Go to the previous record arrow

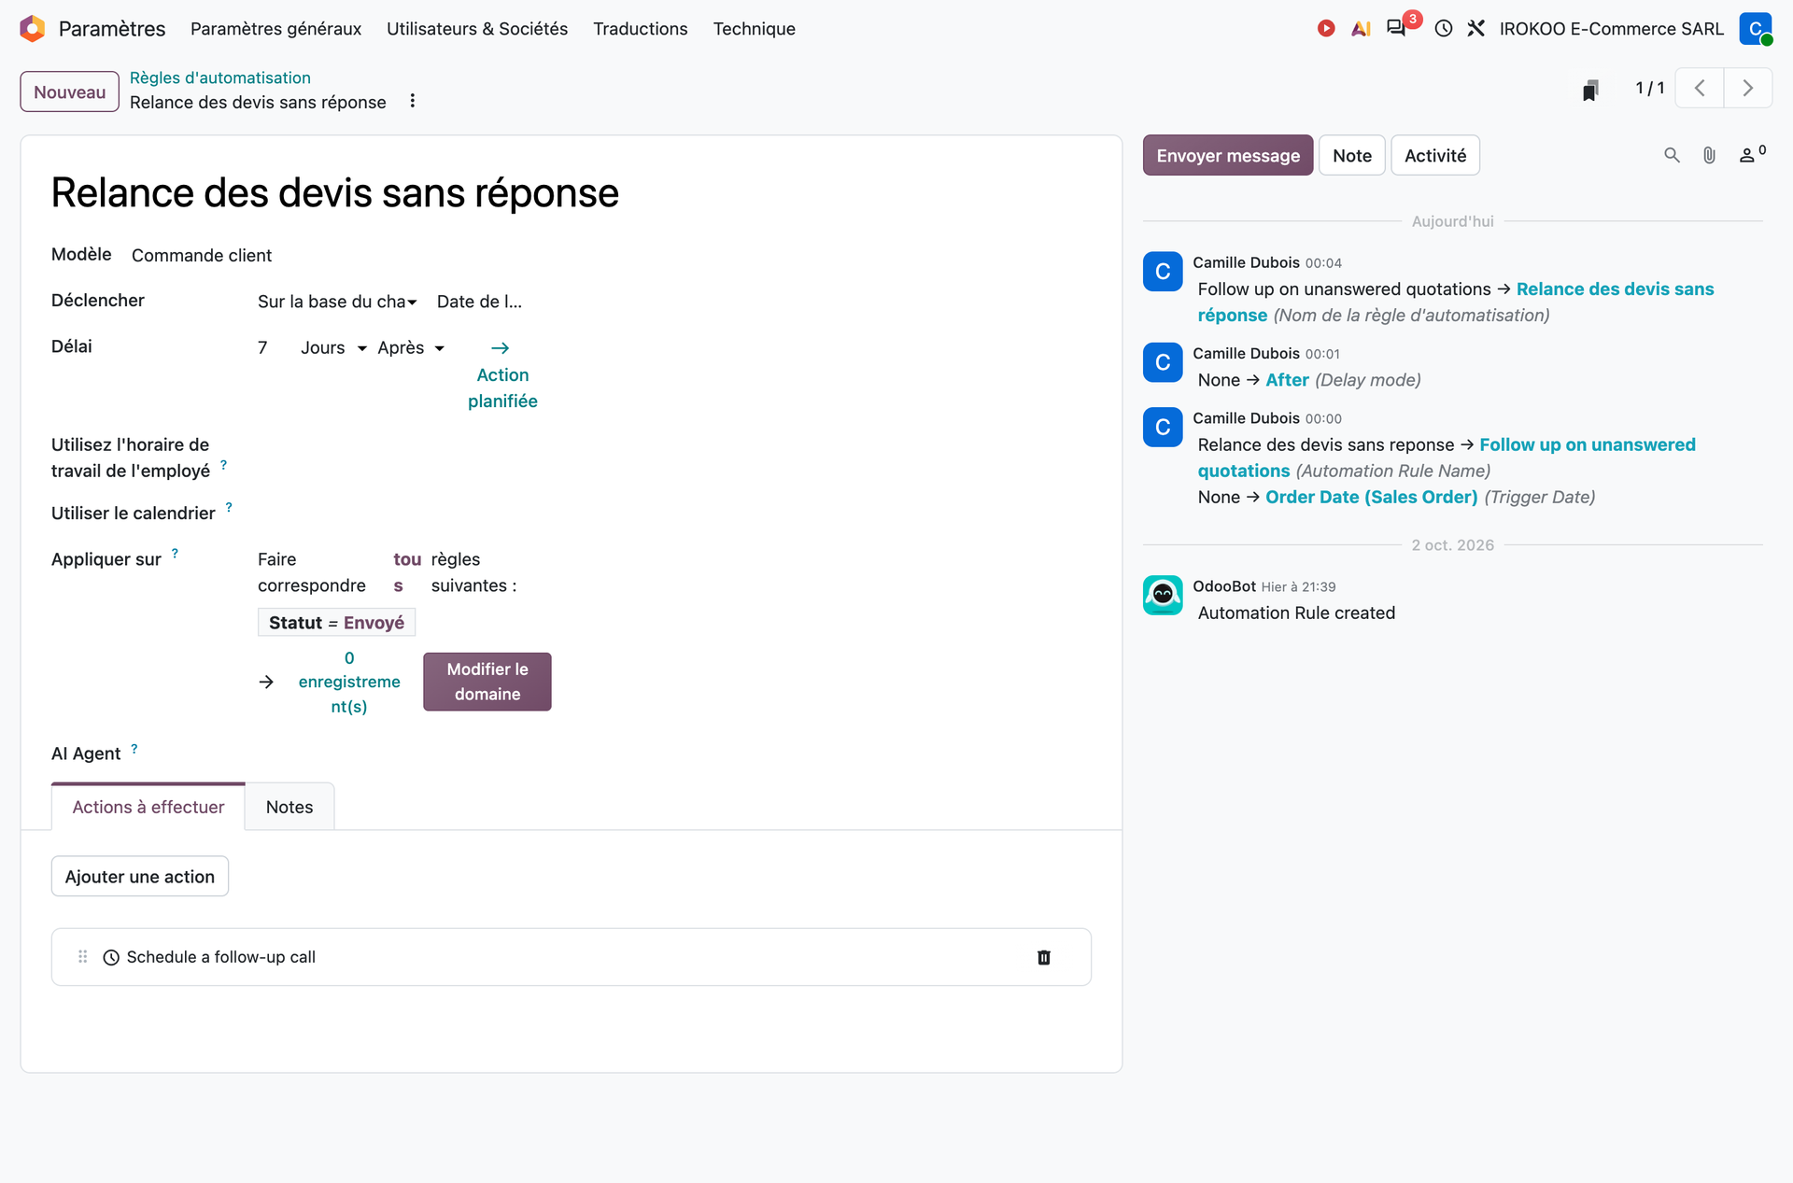[1700, 89]
